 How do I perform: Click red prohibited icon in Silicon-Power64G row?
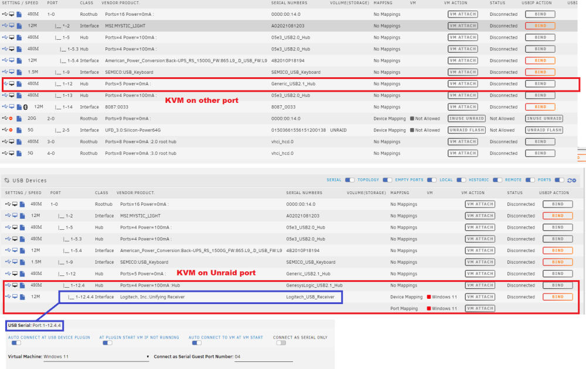click(x=11, y=130)
